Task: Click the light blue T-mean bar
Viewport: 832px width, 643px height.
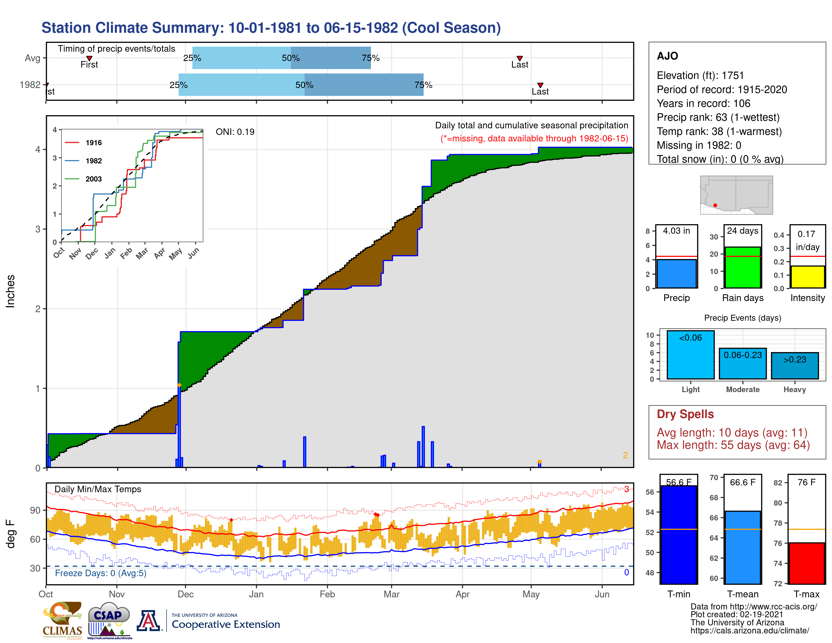Action: 743,547
